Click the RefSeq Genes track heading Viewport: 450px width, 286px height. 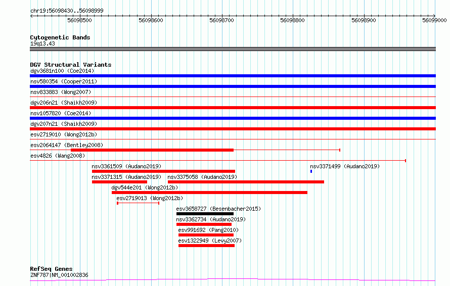click(51, 269)
